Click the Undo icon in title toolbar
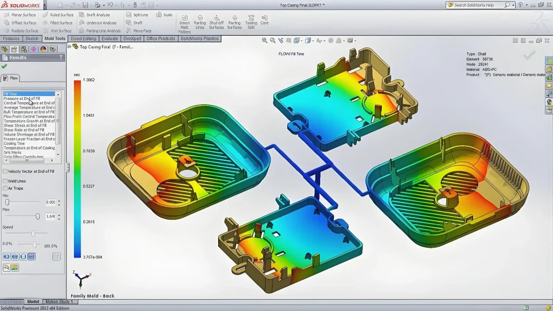Screen dimensions: 553x311 click(x=110, y=5)
